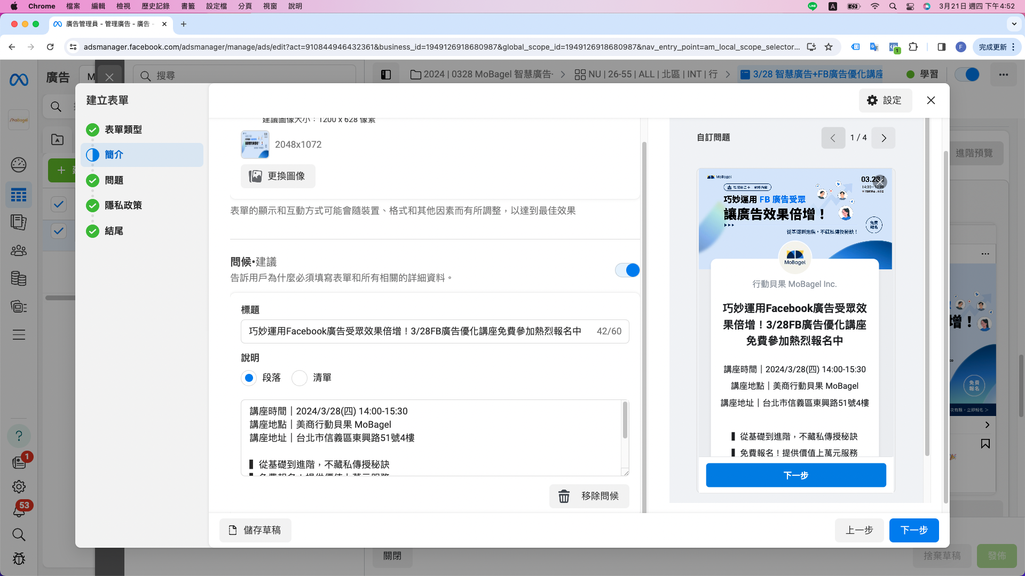Toggle the ad on/off switch in header

967,75
